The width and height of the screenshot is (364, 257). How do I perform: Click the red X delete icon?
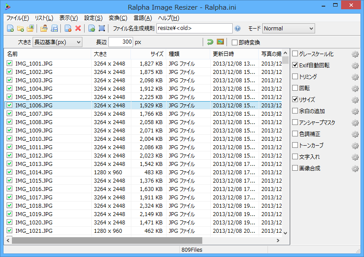click(x=78, y=28)
